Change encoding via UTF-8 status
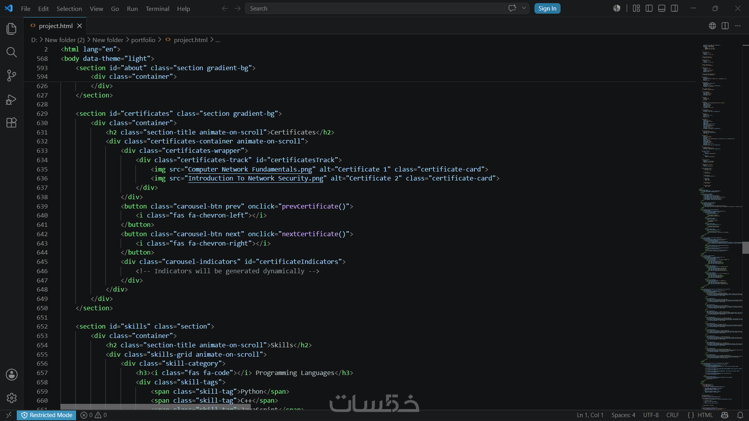Screen dimensions: 749x421 (651, 415)
